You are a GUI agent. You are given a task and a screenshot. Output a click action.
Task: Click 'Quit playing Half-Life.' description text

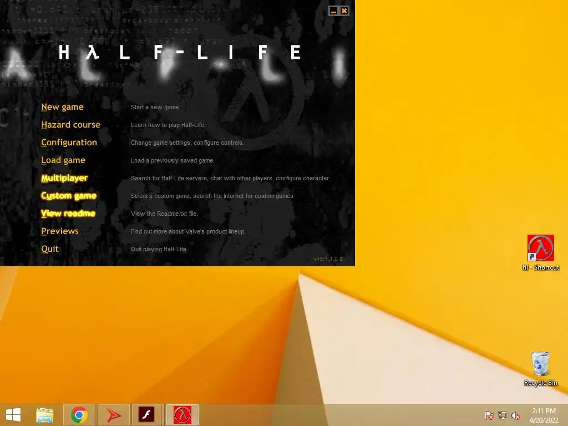click(159, 249)
